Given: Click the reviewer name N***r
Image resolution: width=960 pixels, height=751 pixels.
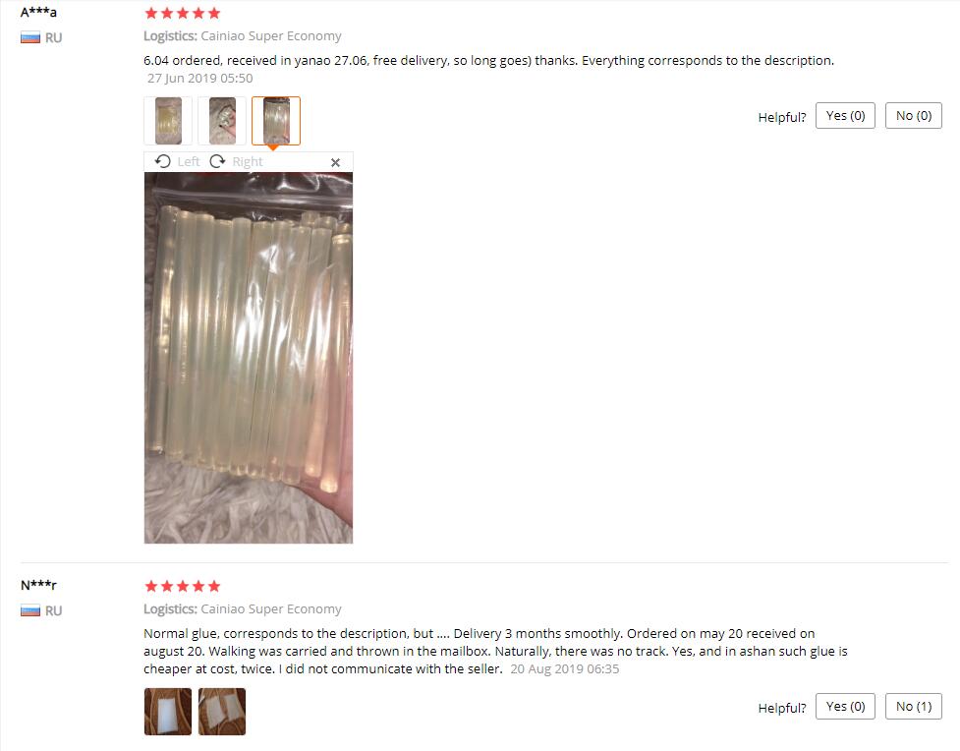Looking at the screenshot, I should click(38, 585).
